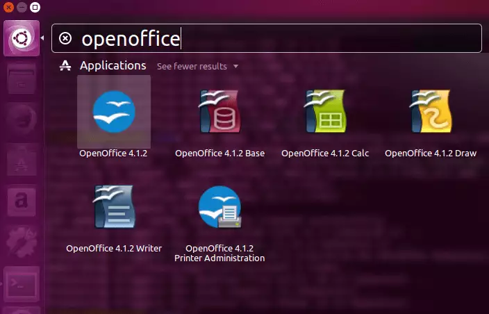Open OpenOffice 4.1.2 Draw icon
The image size is (489, 314).
click(431, 112)
